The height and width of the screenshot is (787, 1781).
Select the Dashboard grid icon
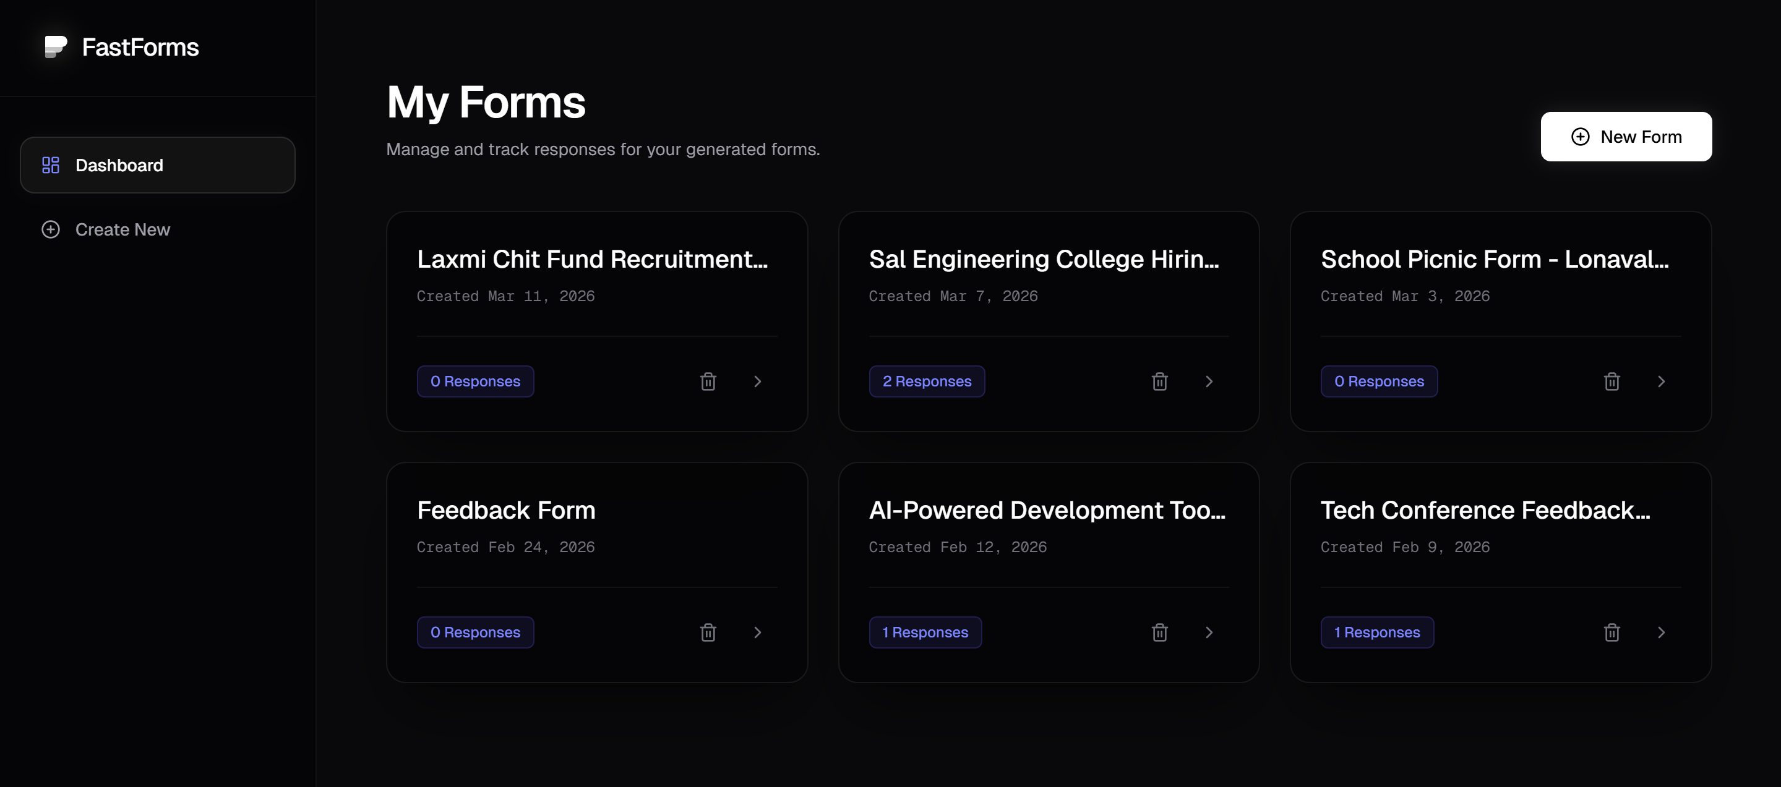(49, 164)
